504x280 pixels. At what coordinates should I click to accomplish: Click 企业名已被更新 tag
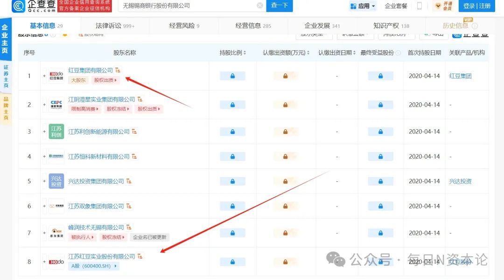tap(150, 237)
